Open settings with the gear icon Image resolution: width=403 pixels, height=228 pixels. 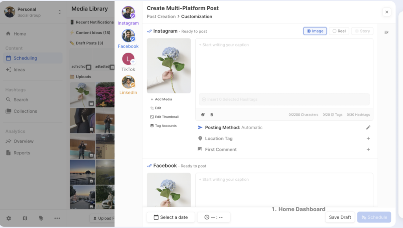pos(8,218)
